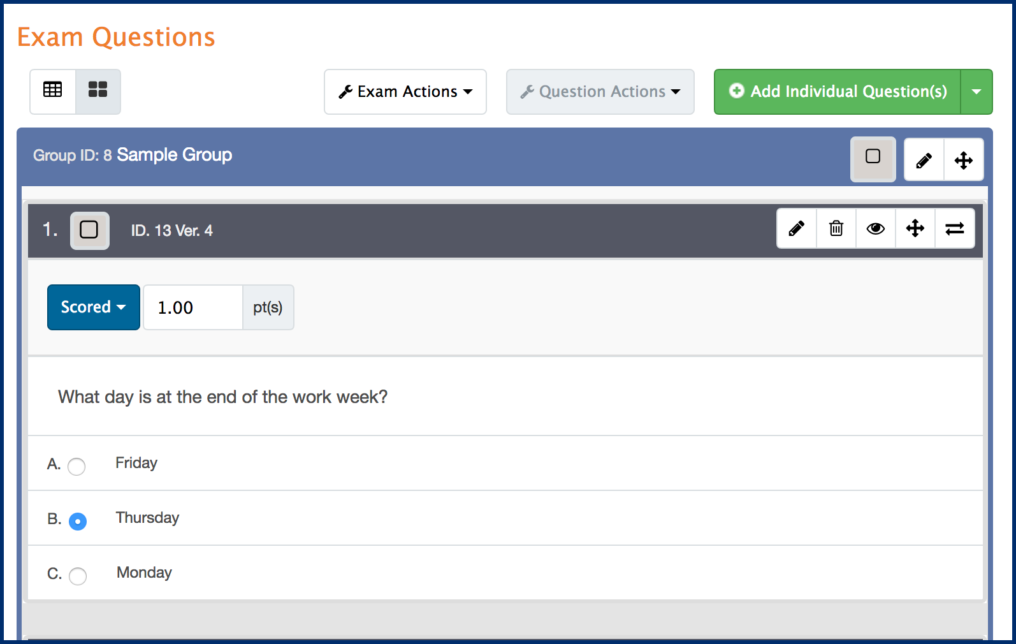
Task: Click the Exam Questions heading
Action: 116,36
